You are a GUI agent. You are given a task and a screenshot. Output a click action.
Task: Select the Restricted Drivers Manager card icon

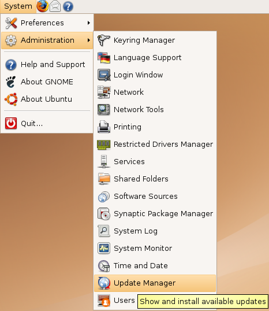(x=104, y=145)
